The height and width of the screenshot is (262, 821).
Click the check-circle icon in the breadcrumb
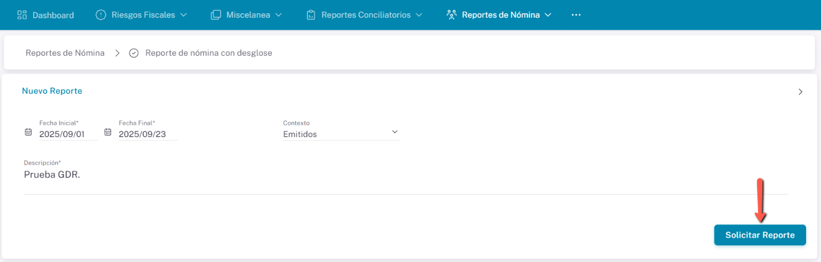[x=134, y=53]
